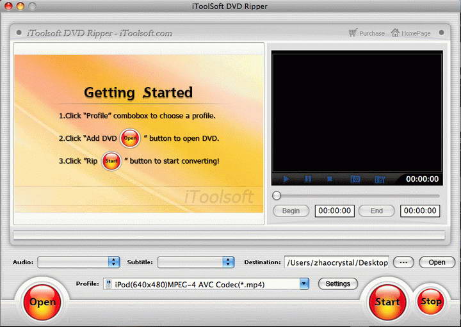Click the iToolsoft DVD Ripper - iToolsoft.com title

(99, 33)
